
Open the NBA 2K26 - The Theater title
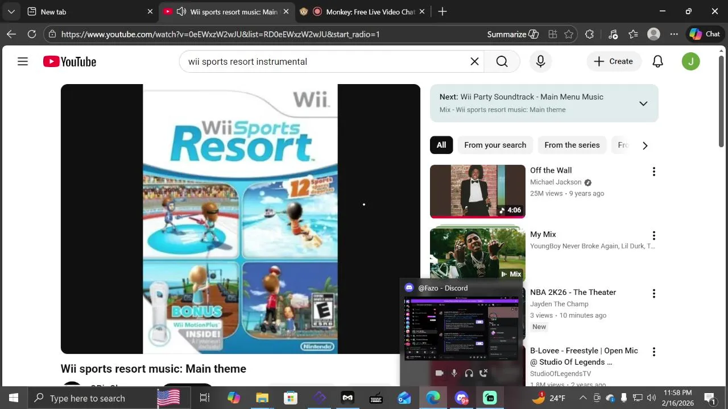coord(573,292)
